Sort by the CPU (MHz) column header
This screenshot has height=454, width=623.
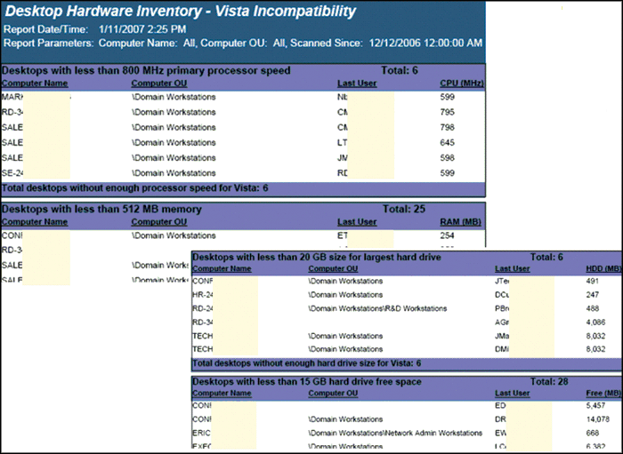(462, 84)
